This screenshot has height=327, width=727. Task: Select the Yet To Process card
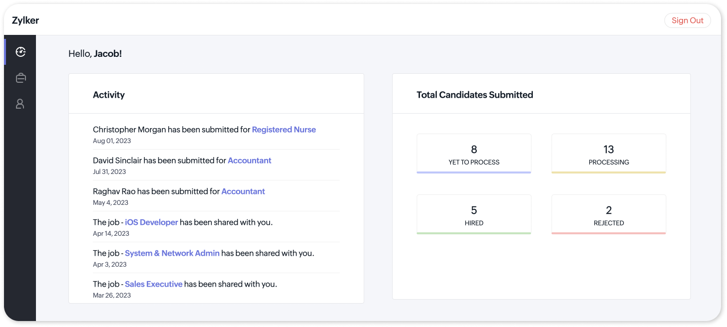click(474, 154)
